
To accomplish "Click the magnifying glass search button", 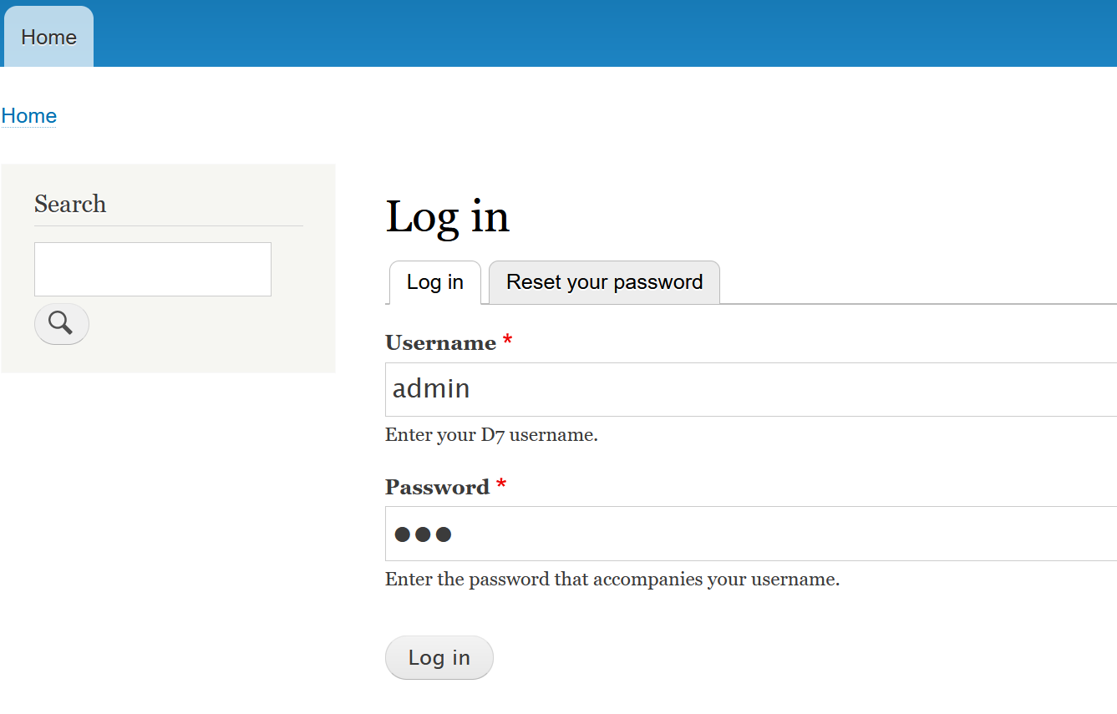I will 61,323.
